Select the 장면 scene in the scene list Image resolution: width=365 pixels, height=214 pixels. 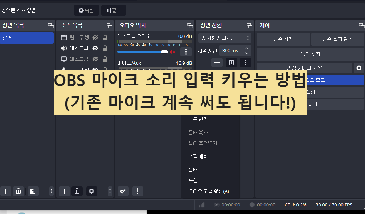click(27, 38)
